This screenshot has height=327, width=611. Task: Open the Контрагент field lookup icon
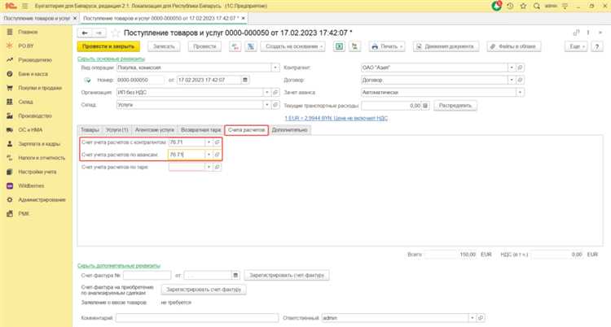tap(520, 68)
